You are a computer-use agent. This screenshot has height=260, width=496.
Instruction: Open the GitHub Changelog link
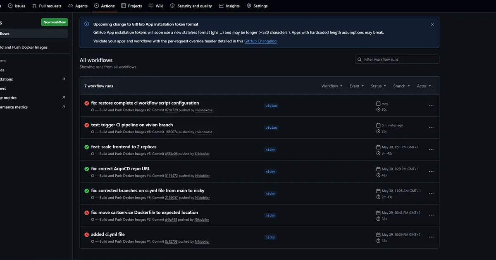tap(260, 41)
